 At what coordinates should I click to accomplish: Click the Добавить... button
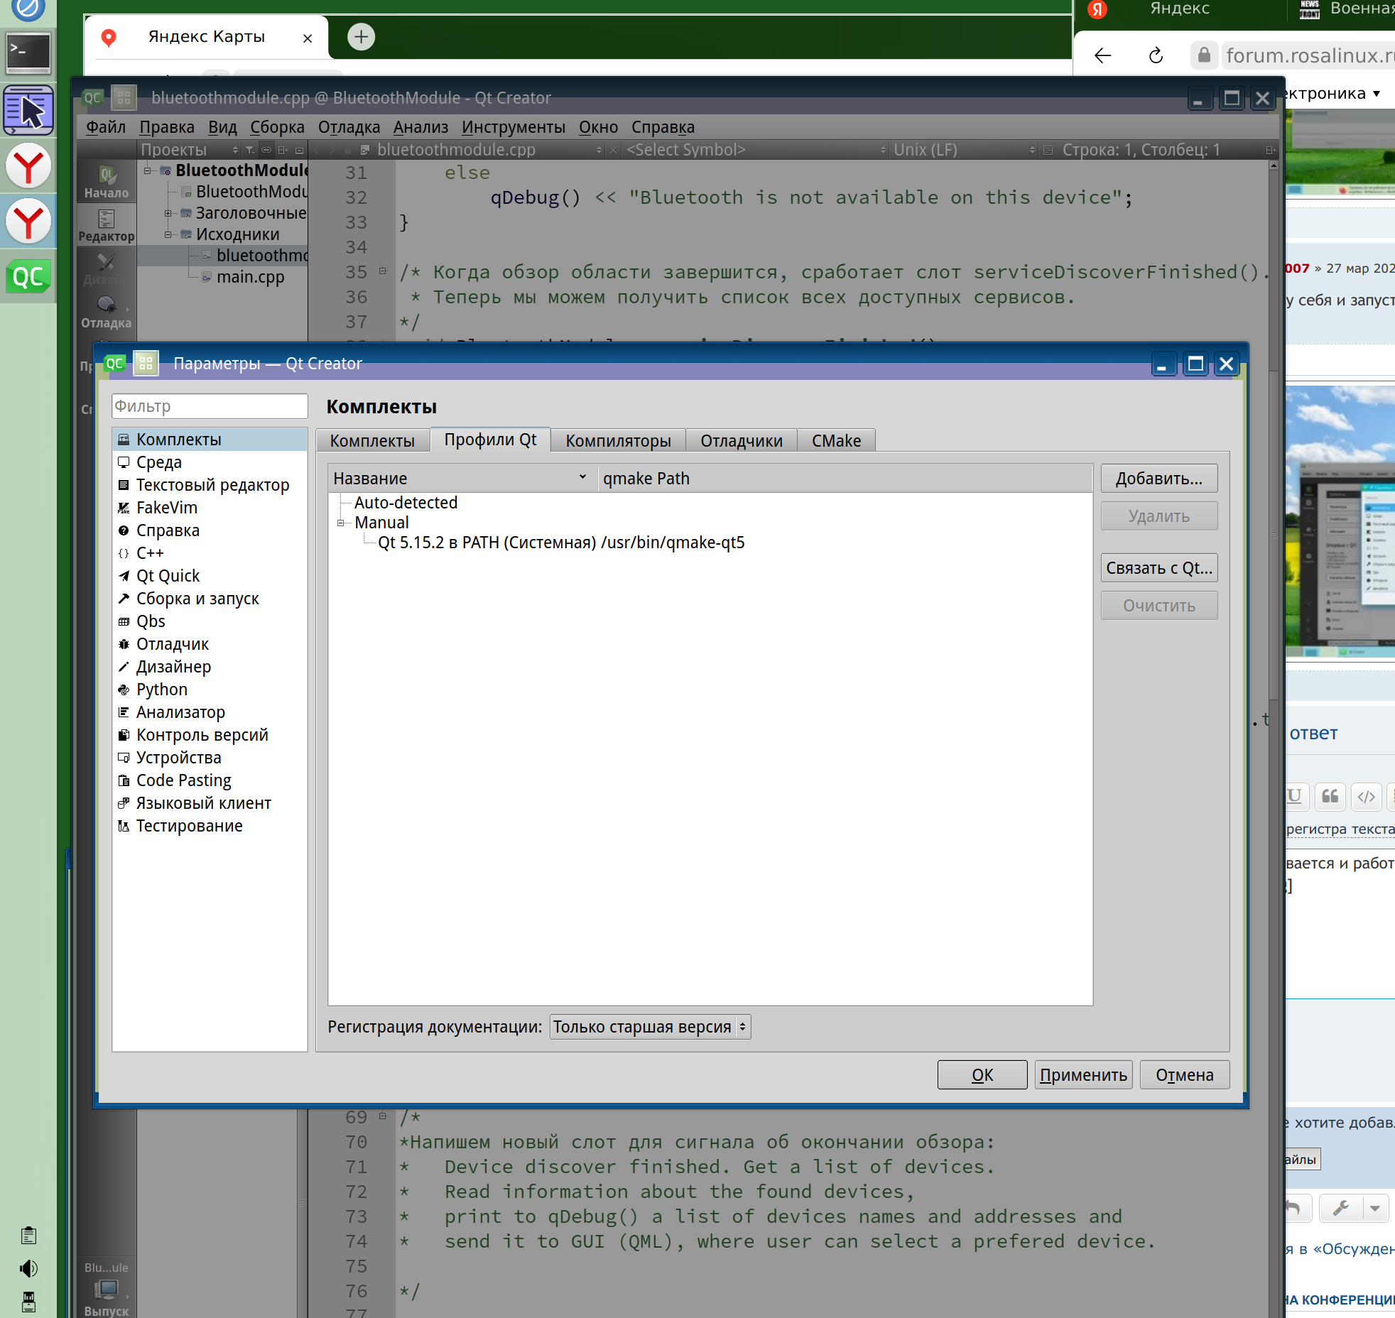tap(1158, 479)
